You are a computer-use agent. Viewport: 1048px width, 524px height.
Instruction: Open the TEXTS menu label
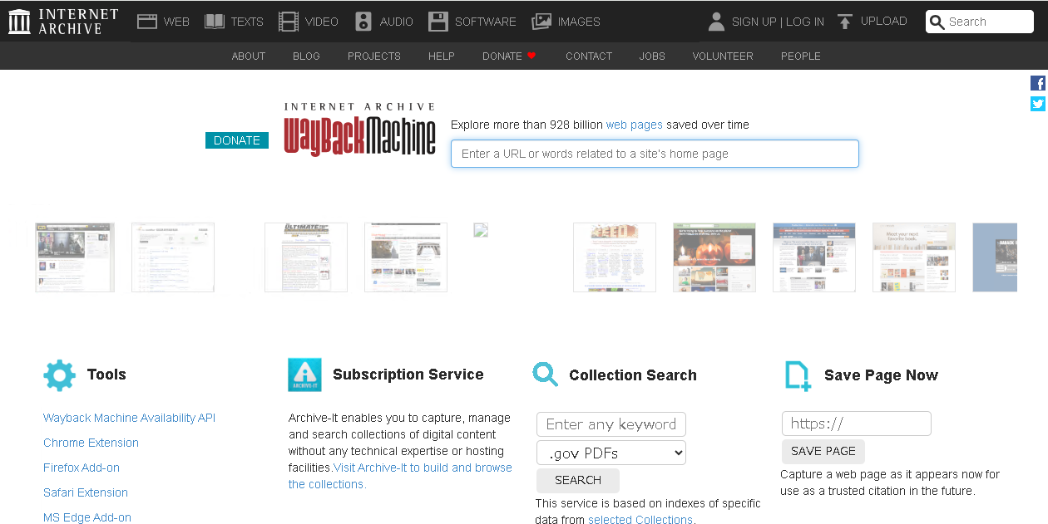click(x=247, y=22)
